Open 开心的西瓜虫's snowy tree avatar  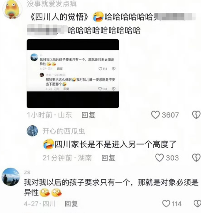(32, 131)
